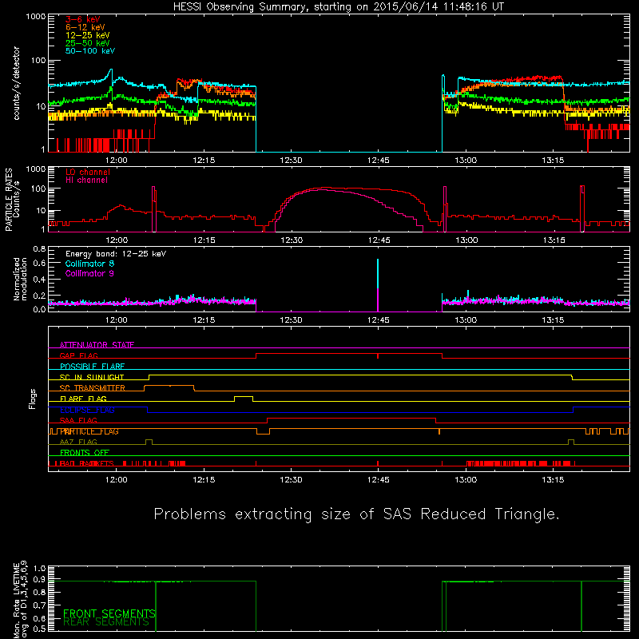Click the FRONTS OFF flag label
Image resolution: width=639 pixels, height=639 pixels.
85,452
